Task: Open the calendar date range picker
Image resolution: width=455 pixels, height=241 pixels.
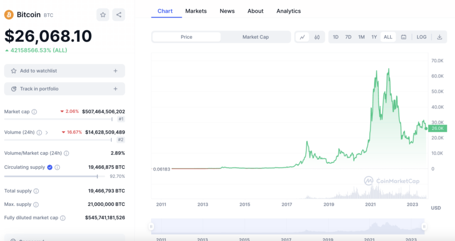Action: click(404, 37)
